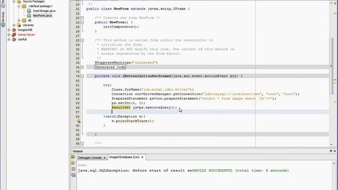Click the default package icon
338x190 pixels.
pos(24,6)
